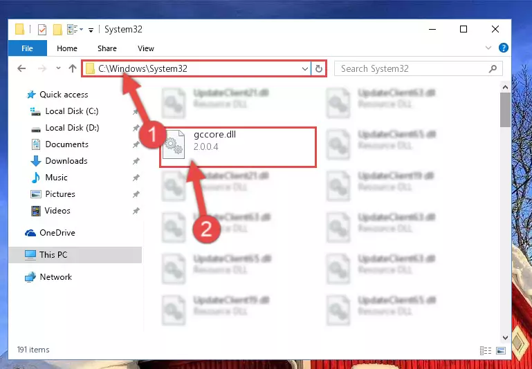Open Downloads in the sidebar
This screenshot has height=369, width=532.
66,161
